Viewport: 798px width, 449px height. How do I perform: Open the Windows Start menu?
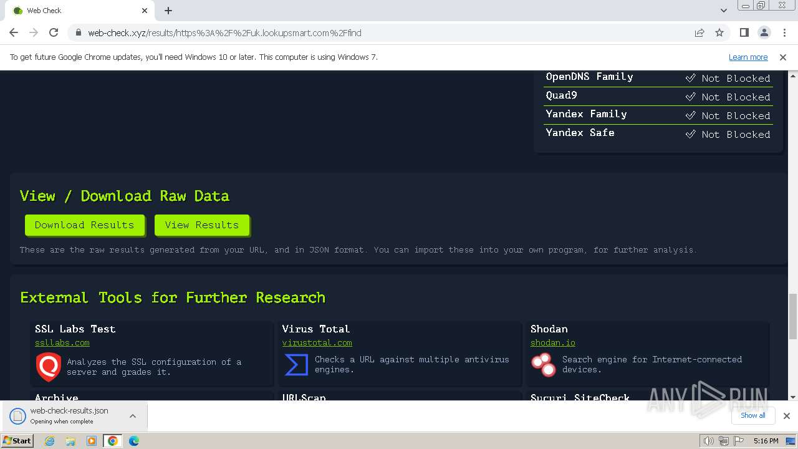(17, 440)
